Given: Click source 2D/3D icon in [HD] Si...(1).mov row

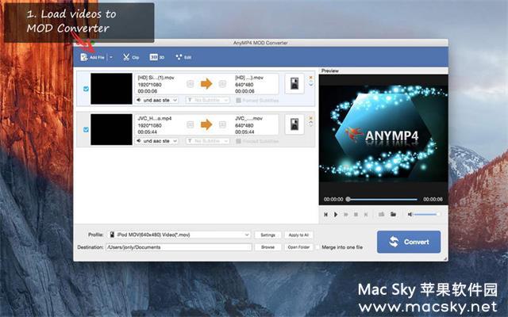Looking at the screenshot, I should point(190,84).
